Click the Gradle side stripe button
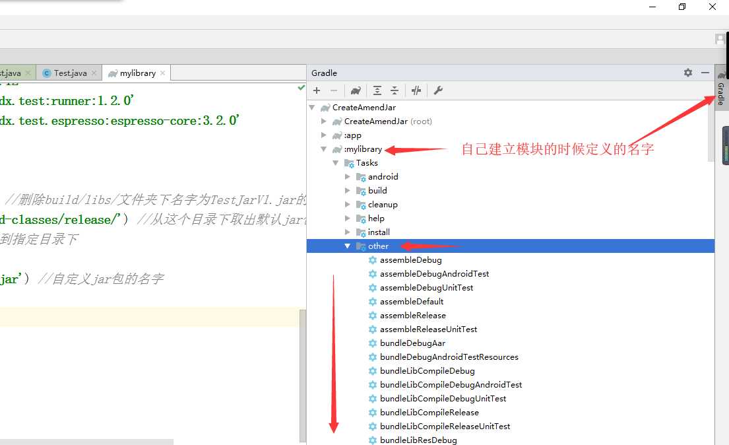Viewport: 729px width, 445px height. point(720,88)
